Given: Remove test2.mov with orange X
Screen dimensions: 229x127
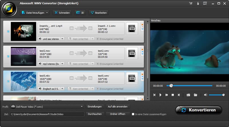Looking at the screenshot, I should pos(142,49).
